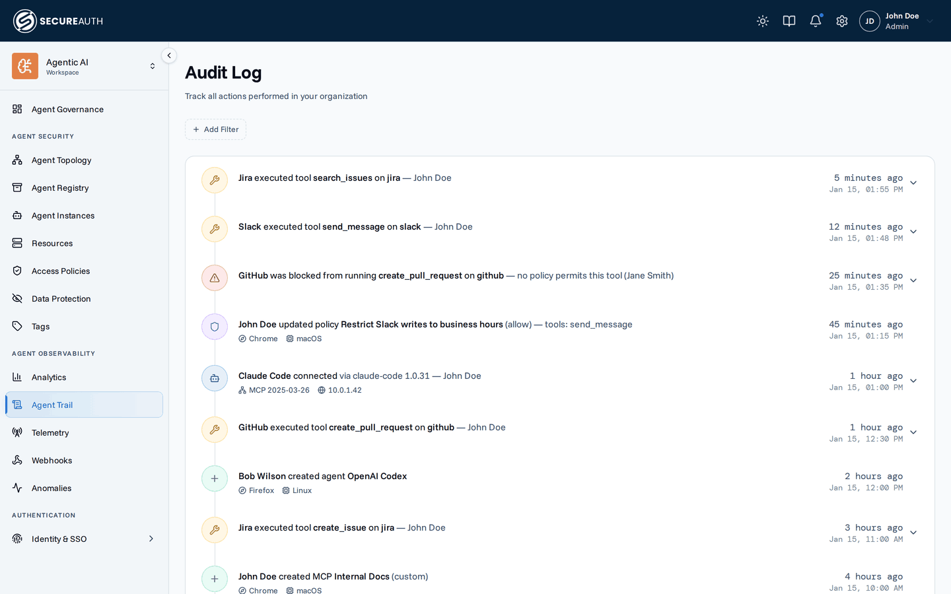Expand the Jira create_issue log entry
The height and width of the screenshot is (594, 951).
coord(913,533)
